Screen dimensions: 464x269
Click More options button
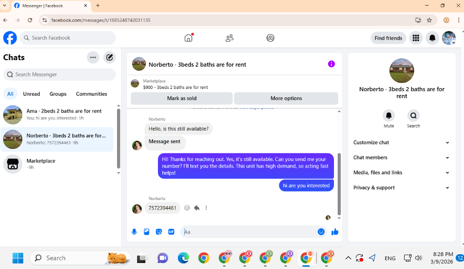(x=286, y=98)
